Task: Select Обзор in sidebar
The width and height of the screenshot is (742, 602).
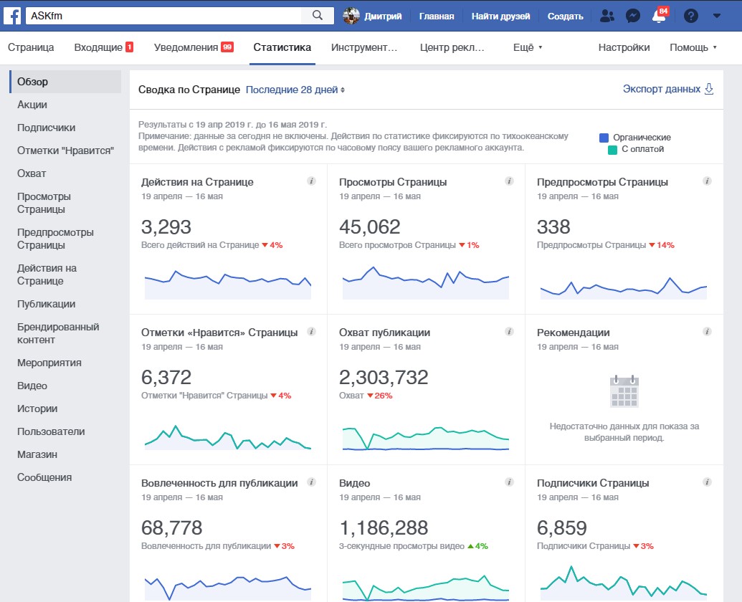Action: [x=66, y=82]
